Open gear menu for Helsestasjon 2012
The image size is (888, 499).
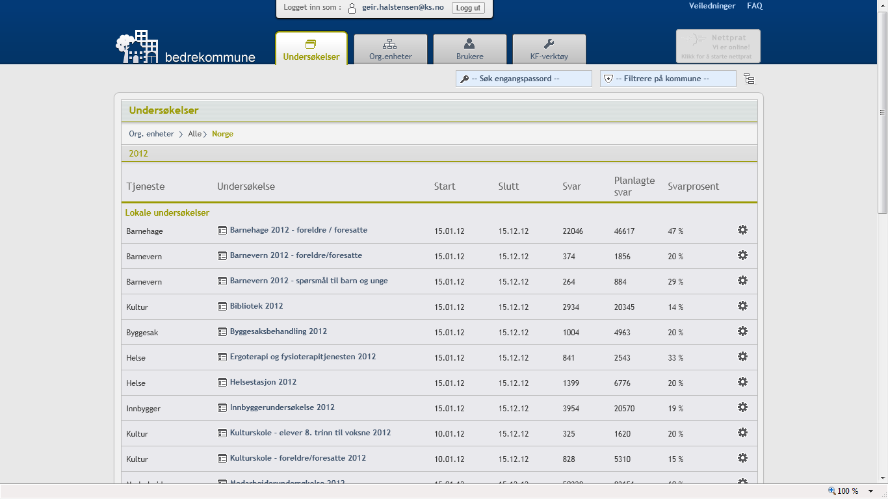(x=742, y=382)
